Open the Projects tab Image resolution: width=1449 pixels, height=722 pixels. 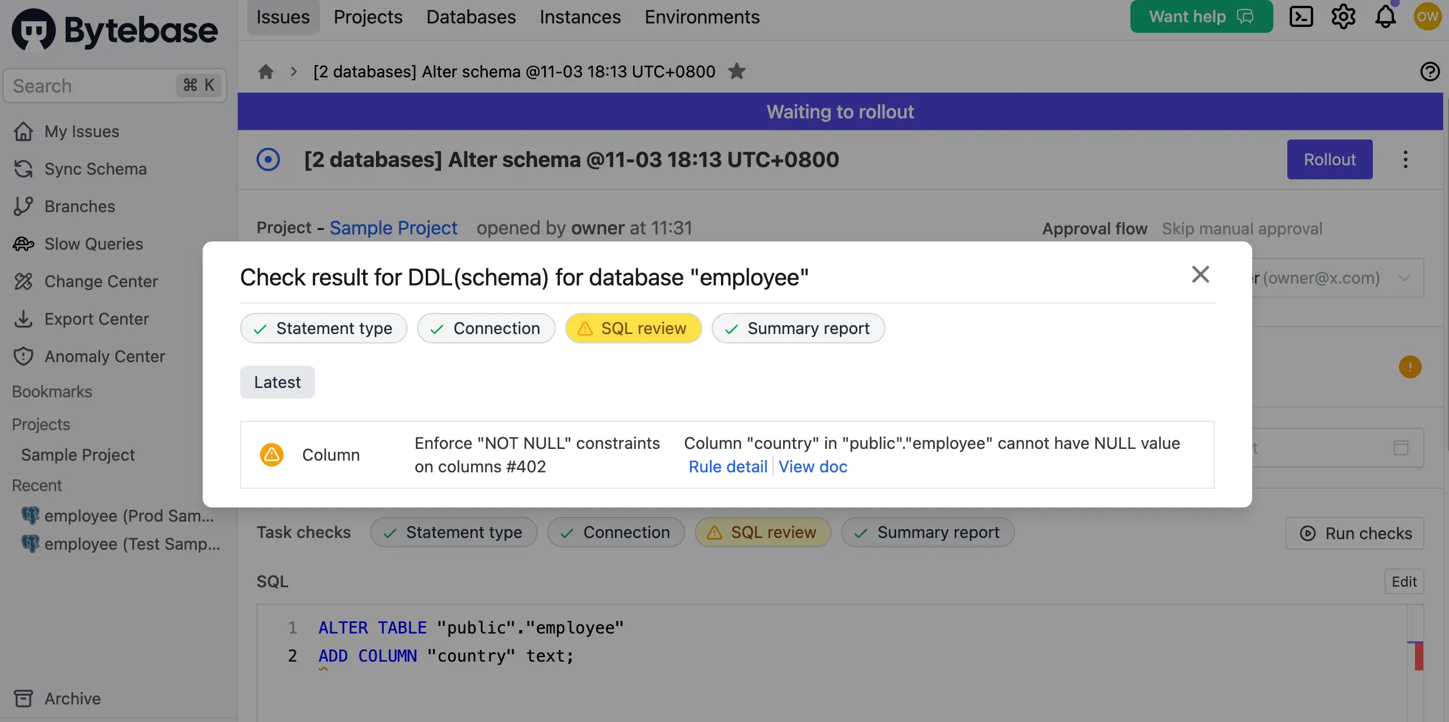[368, 17]
